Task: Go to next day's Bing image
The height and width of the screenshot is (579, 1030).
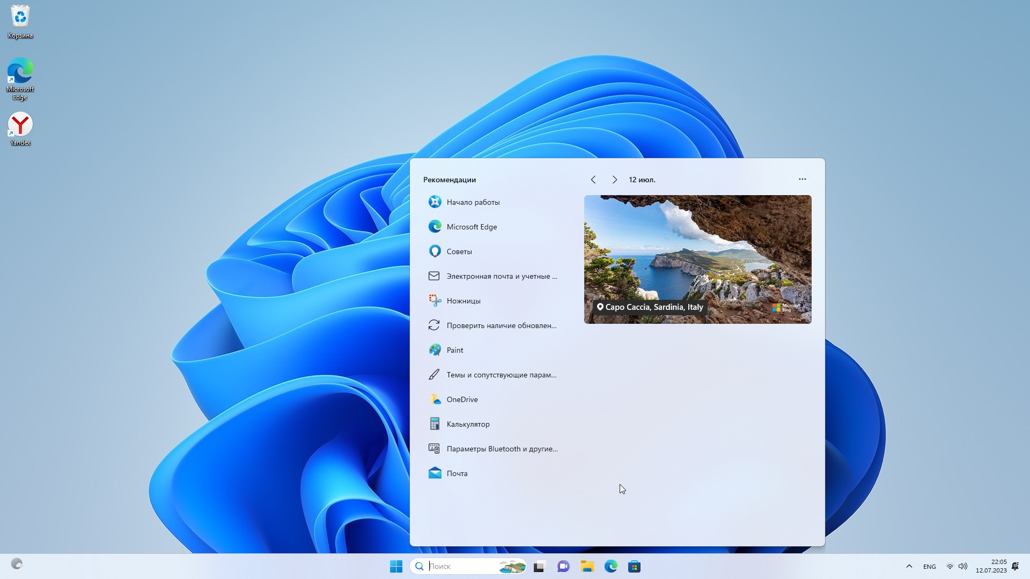Action: click(x=614, y=180)
